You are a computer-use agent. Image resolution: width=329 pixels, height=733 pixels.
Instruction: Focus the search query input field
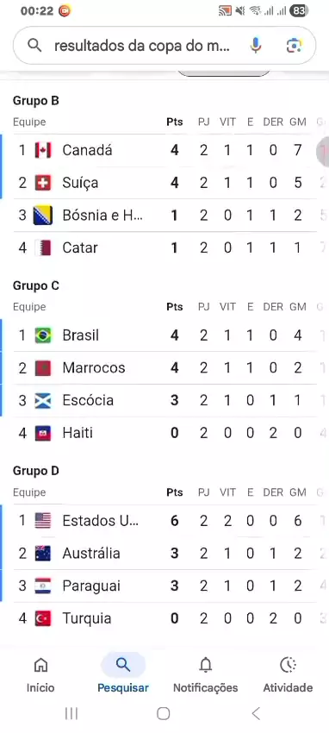tap(142, 46)
